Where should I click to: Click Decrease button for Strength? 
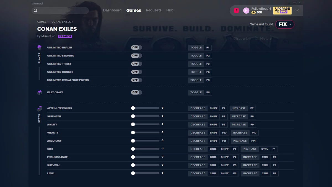pos(198,117)
